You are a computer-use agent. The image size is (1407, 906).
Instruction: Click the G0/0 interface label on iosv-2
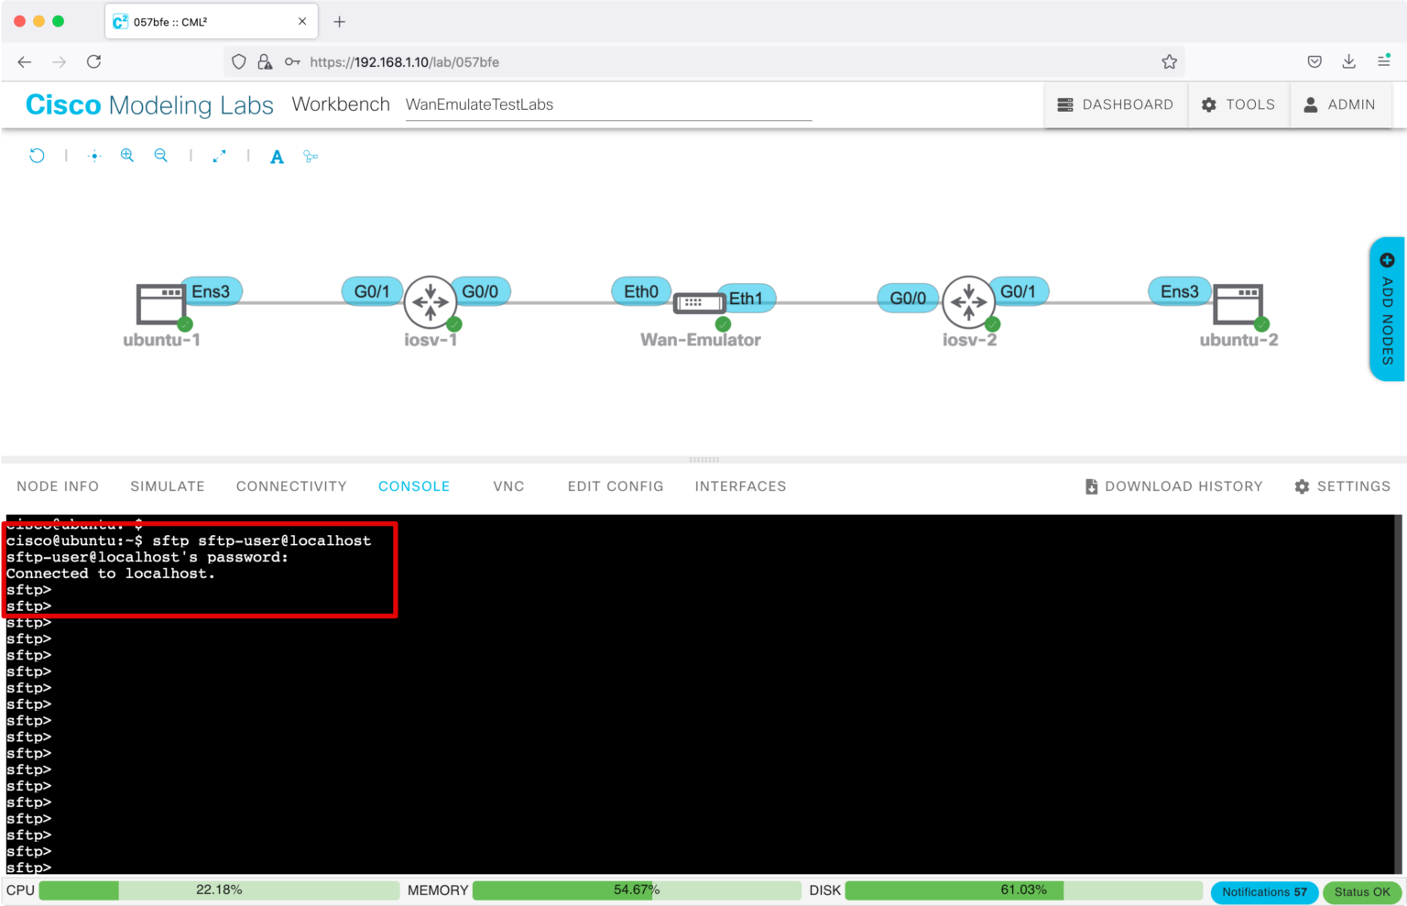click(x=908, y=299)
